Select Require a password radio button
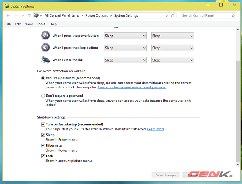242x184 pixels. click(x=43, y=78)
